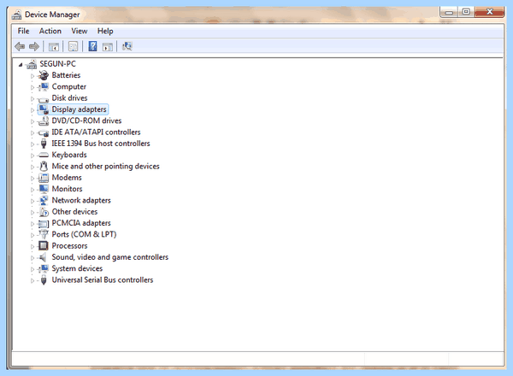Click the Processors chip icon
The width and height of the screenshot is (513, 376).
coord(44,245)
